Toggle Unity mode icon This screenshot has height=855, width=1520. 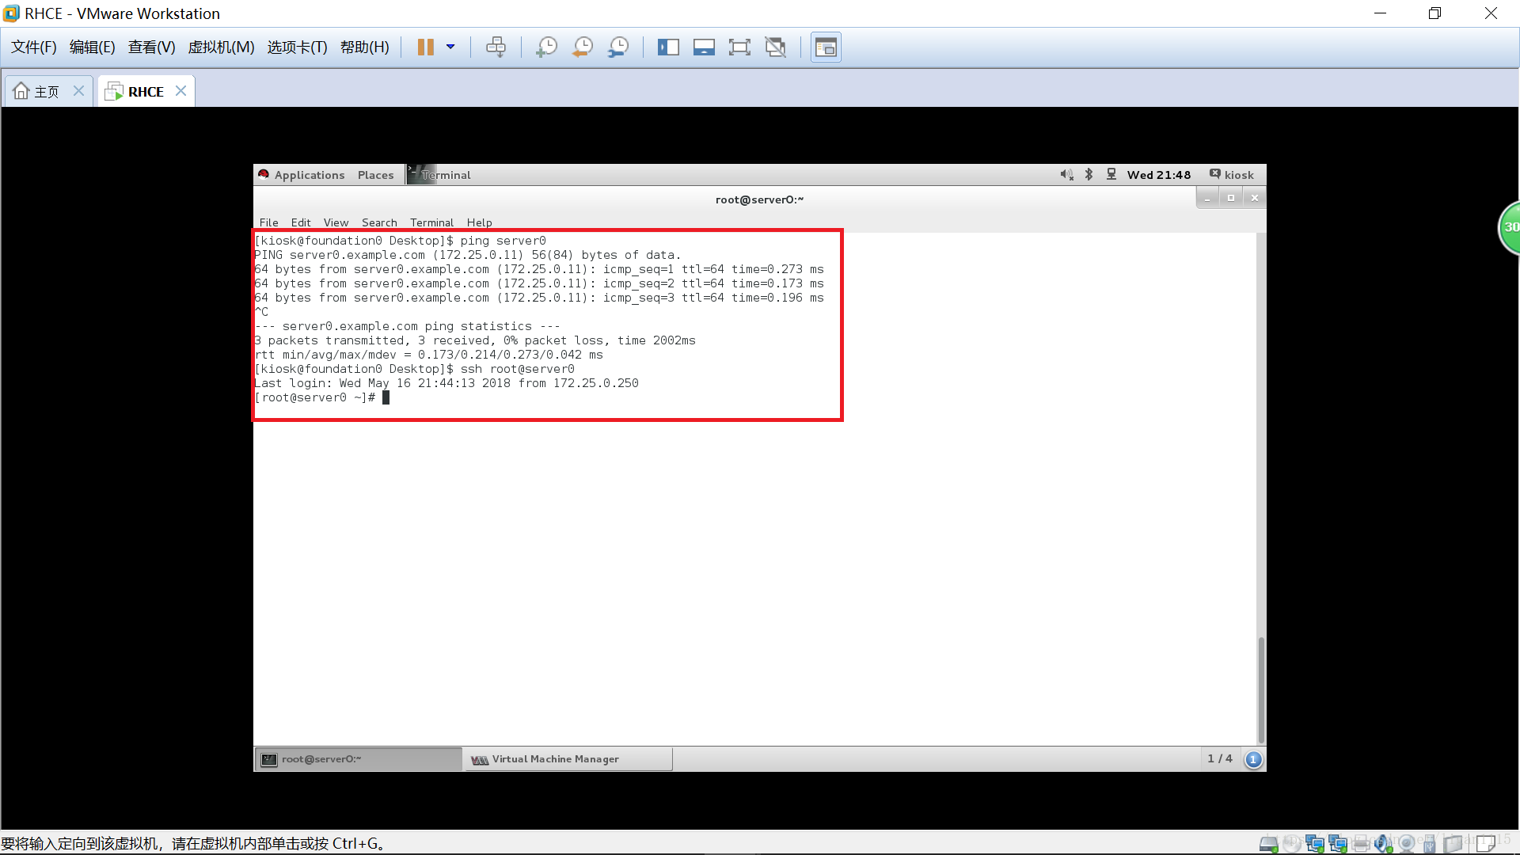[x=776, y=47]
